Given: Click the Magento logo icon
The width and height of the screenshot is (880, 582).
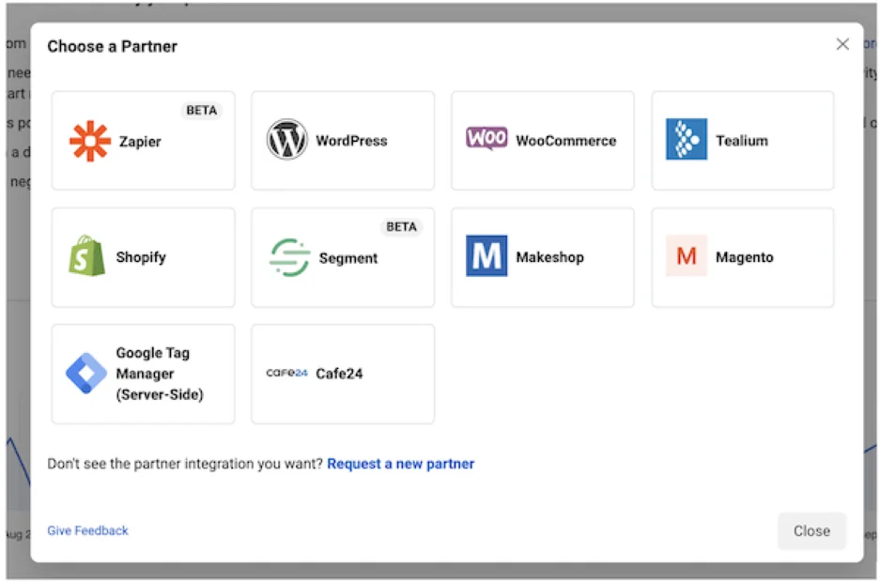Looking at the screenshot, I should [685, 254].
